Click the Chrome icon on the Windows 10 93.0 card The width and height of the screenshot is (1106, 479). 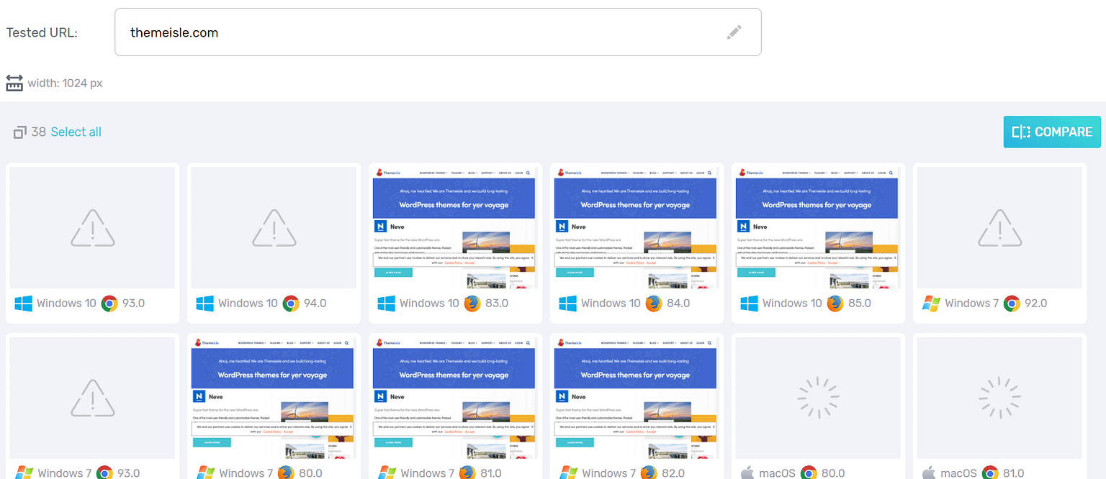109,303
